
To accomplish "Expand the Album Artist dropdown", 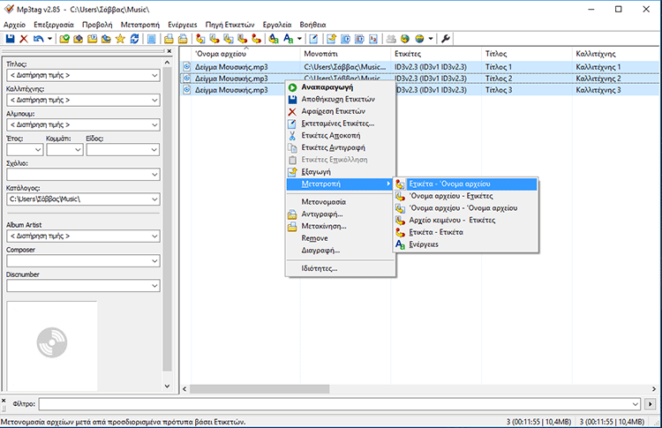I will (x=154, y=236).
